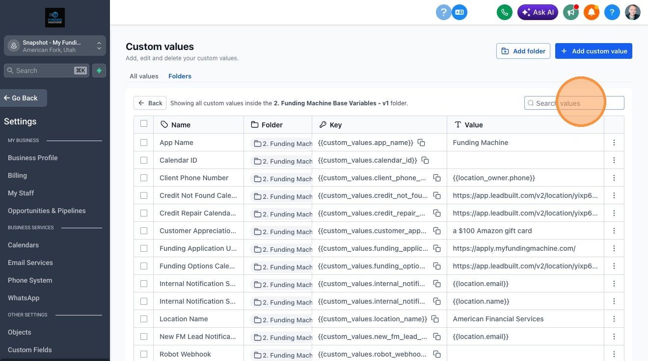Copy the credit_not_found key
Image resolution: width=648 pixels, height=361 pixels.
[436, 195]
